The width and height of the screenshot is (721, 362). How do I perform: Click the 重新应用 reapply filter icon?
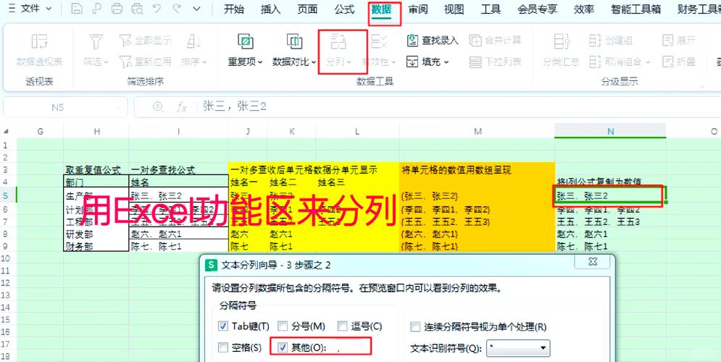click(125, 61)
